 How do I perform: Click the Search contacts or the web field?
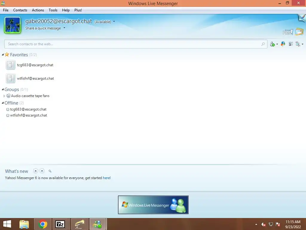pos(136,44)
